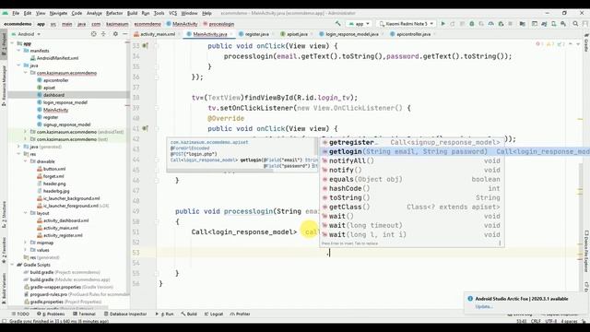Collapse the Gradle Scripts node
Image resolution: width=590 pixels, height=332 pixels.
click(x=12, y=265)
